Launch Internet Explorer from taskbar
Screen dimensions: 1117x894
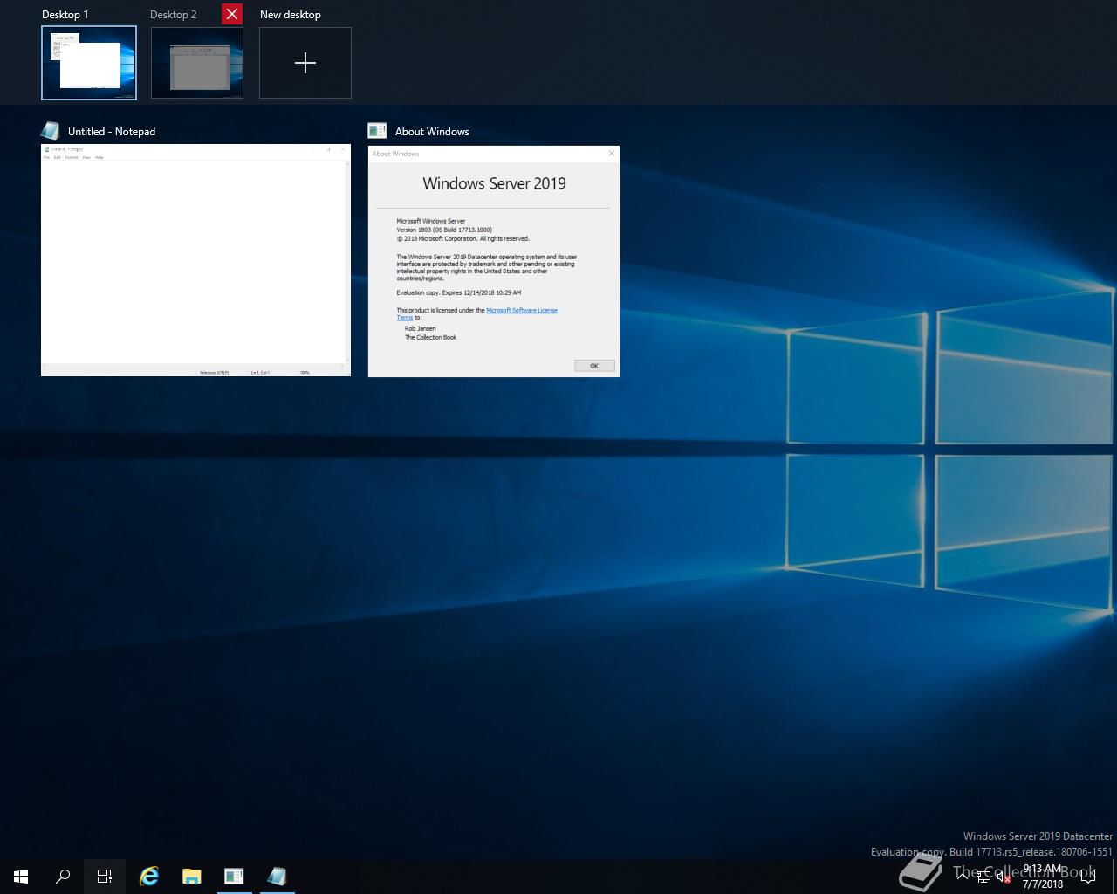tap(149, 876)
